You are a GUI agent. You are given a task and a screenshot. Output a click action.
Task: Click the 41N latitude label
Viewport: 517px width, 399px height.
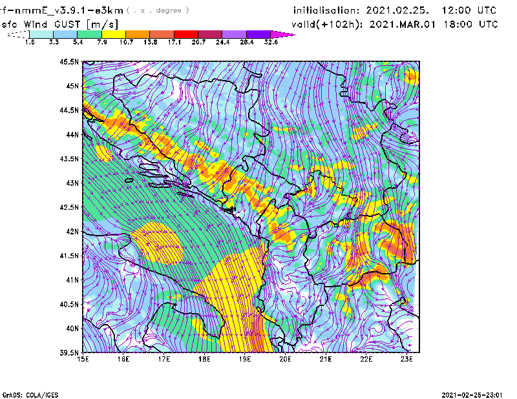click(72, 280)
